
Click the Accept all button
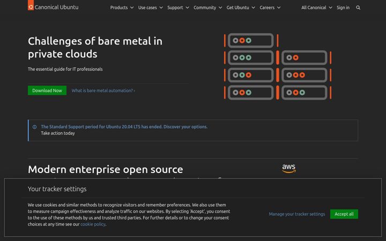344,214
